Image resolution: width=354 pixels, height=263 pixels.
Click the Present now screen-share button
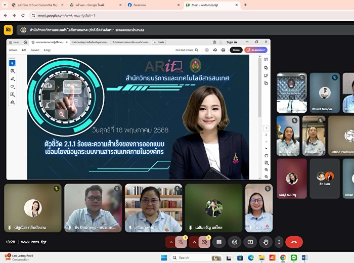(250, 242)
